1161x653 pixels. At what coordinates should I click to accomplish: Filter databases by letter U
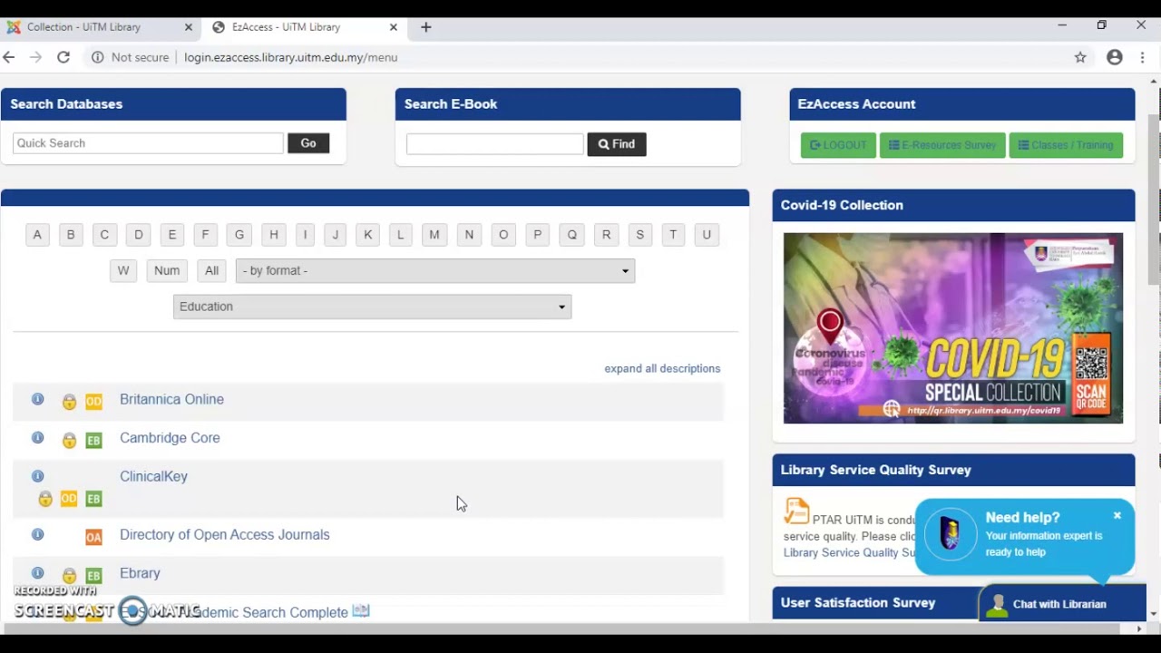707,235
